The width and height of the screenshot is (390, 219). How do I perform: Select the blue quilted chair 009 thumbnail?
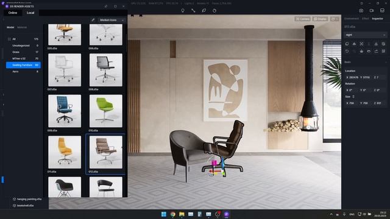65,111
